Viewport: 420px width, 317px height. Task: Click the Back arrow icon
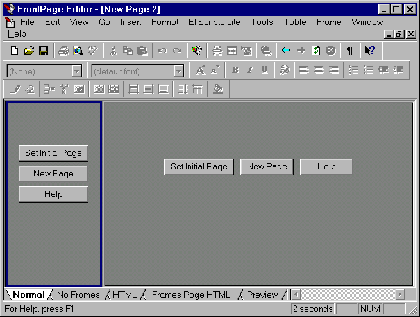tap(286, 50)
